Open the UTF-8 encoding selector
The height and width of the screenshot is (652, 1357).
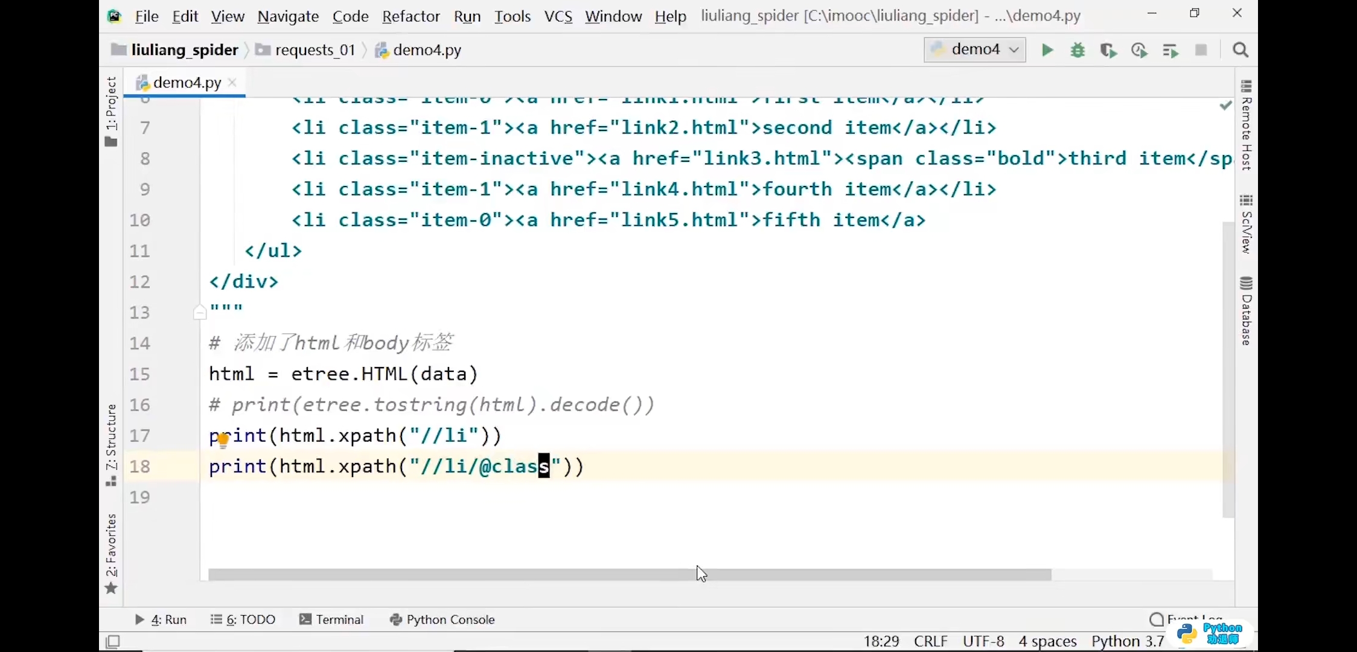983,641
